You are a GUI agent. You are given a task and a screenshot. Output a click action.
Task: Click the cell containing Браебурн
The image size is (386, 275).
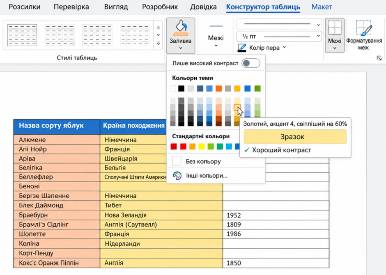point(57,215)
